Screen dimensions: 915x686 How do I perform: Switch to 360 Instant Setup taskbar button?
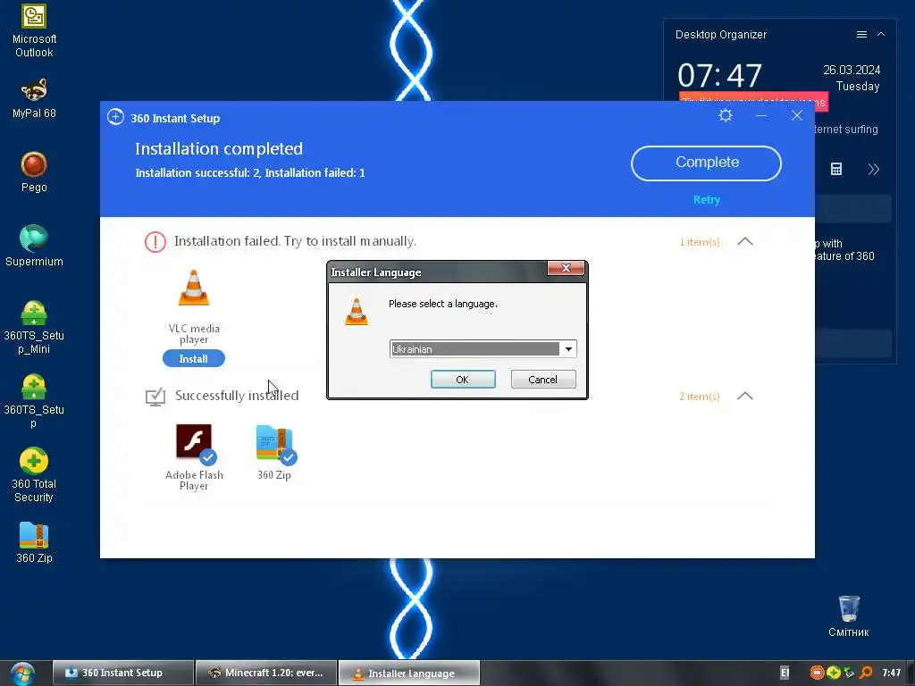coord(122,673)
